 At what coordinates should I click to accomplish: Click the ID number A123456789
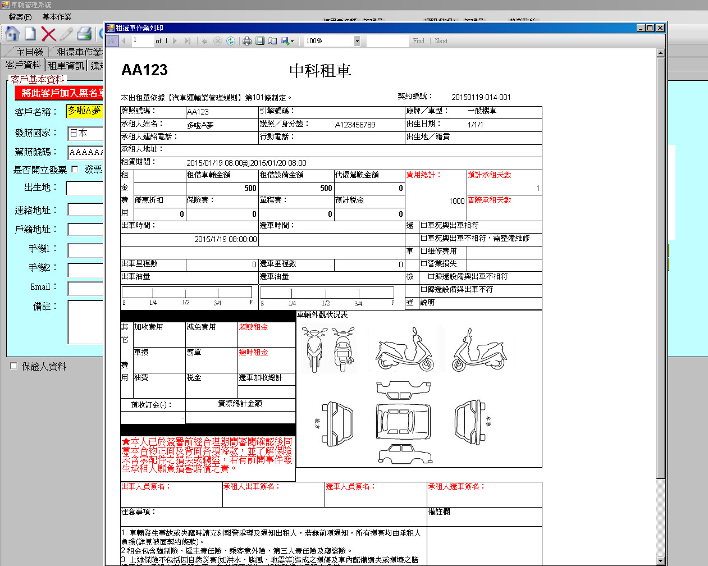coord(355,125)
